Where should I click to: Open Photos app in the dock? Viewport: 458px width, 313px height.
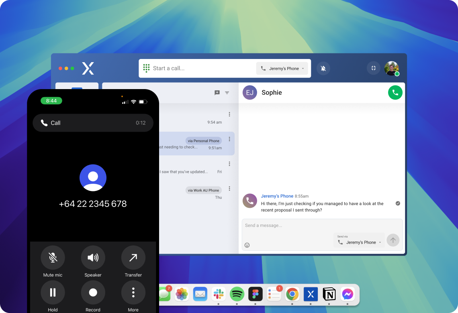point(181,294)
